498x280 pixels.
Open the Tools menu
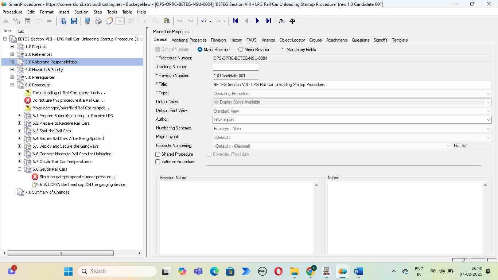click(x=112, y=12)
